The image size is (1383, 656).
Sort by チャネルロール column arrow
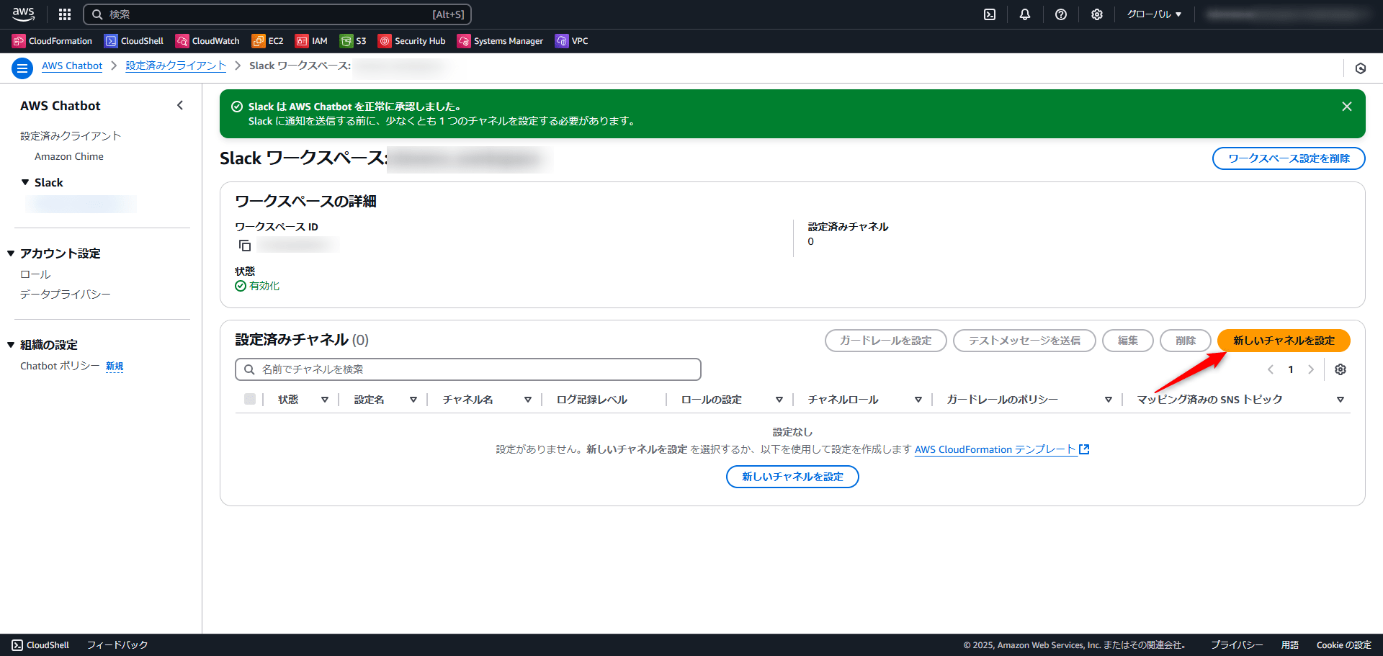tap(918, 400)
